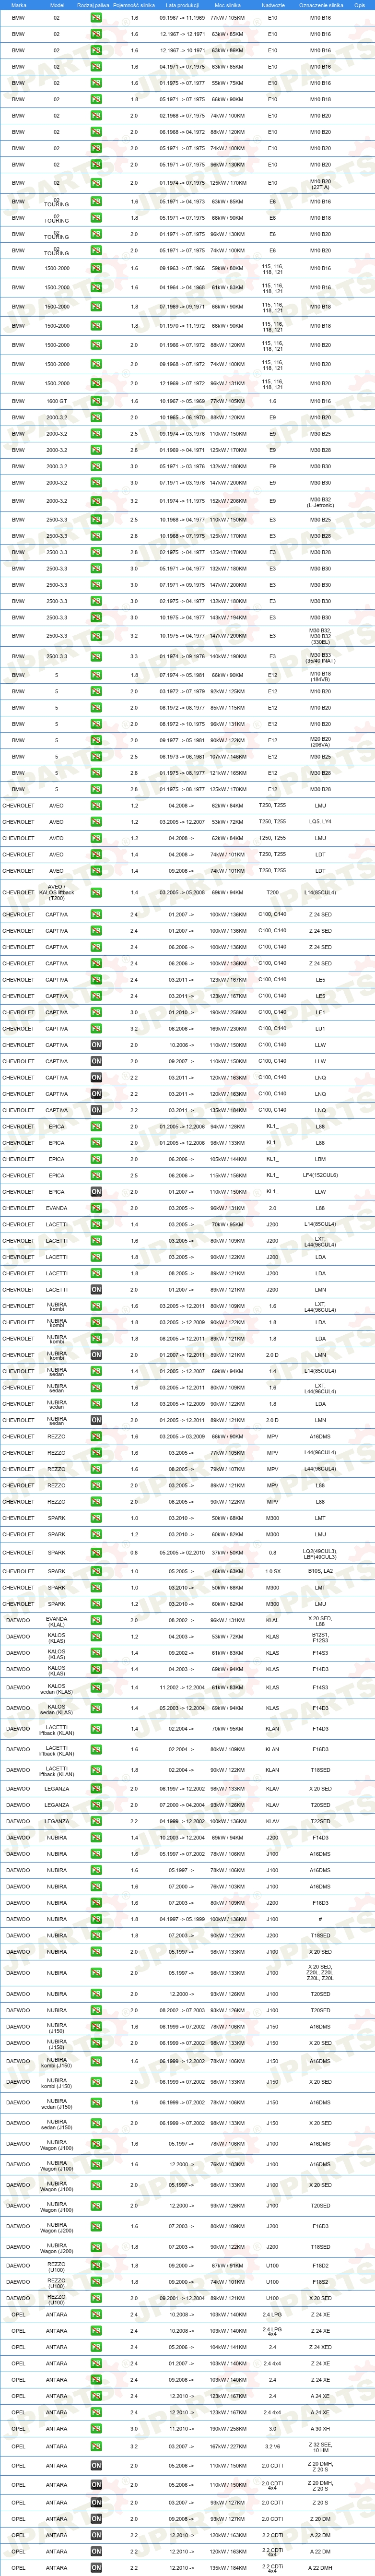This screenshot has height=2576, width=375.
Task: Select the LBM engine code cell
Action: 320,1159
